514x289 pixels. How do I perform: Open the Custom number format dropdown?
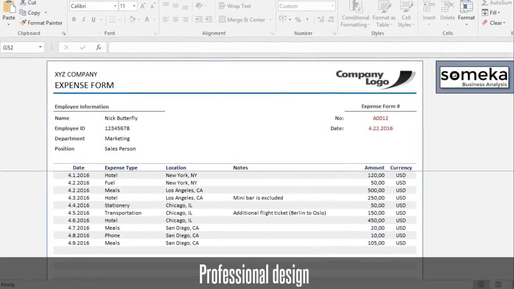click(332, 6)
